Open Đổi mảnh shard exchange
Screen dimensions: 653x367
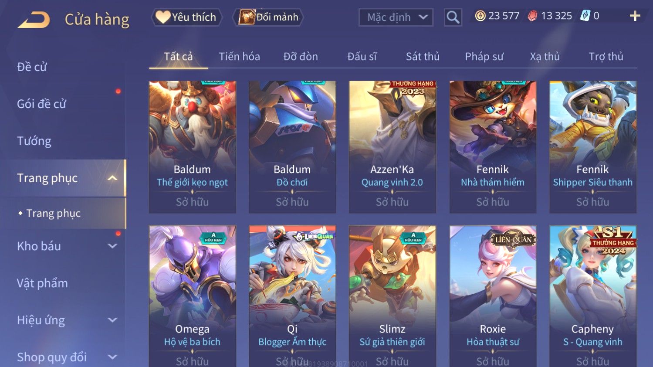(x=268, y=17)
